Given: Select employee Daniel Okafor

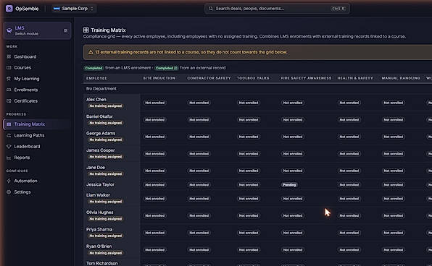Looking at the screenshot, I should point(99,116).
